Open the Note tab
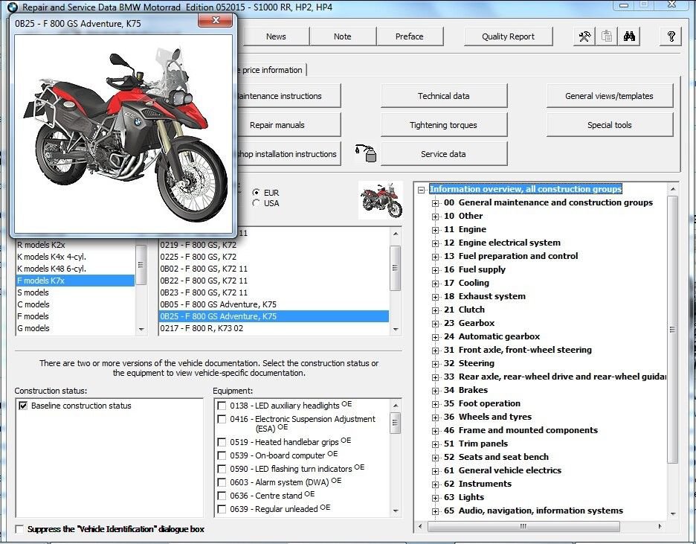 click(342, 36)
